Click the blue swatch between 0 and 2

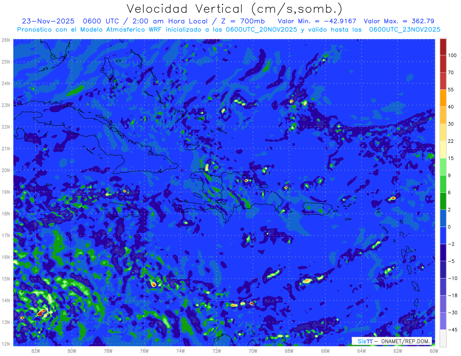tap(443, 218)
